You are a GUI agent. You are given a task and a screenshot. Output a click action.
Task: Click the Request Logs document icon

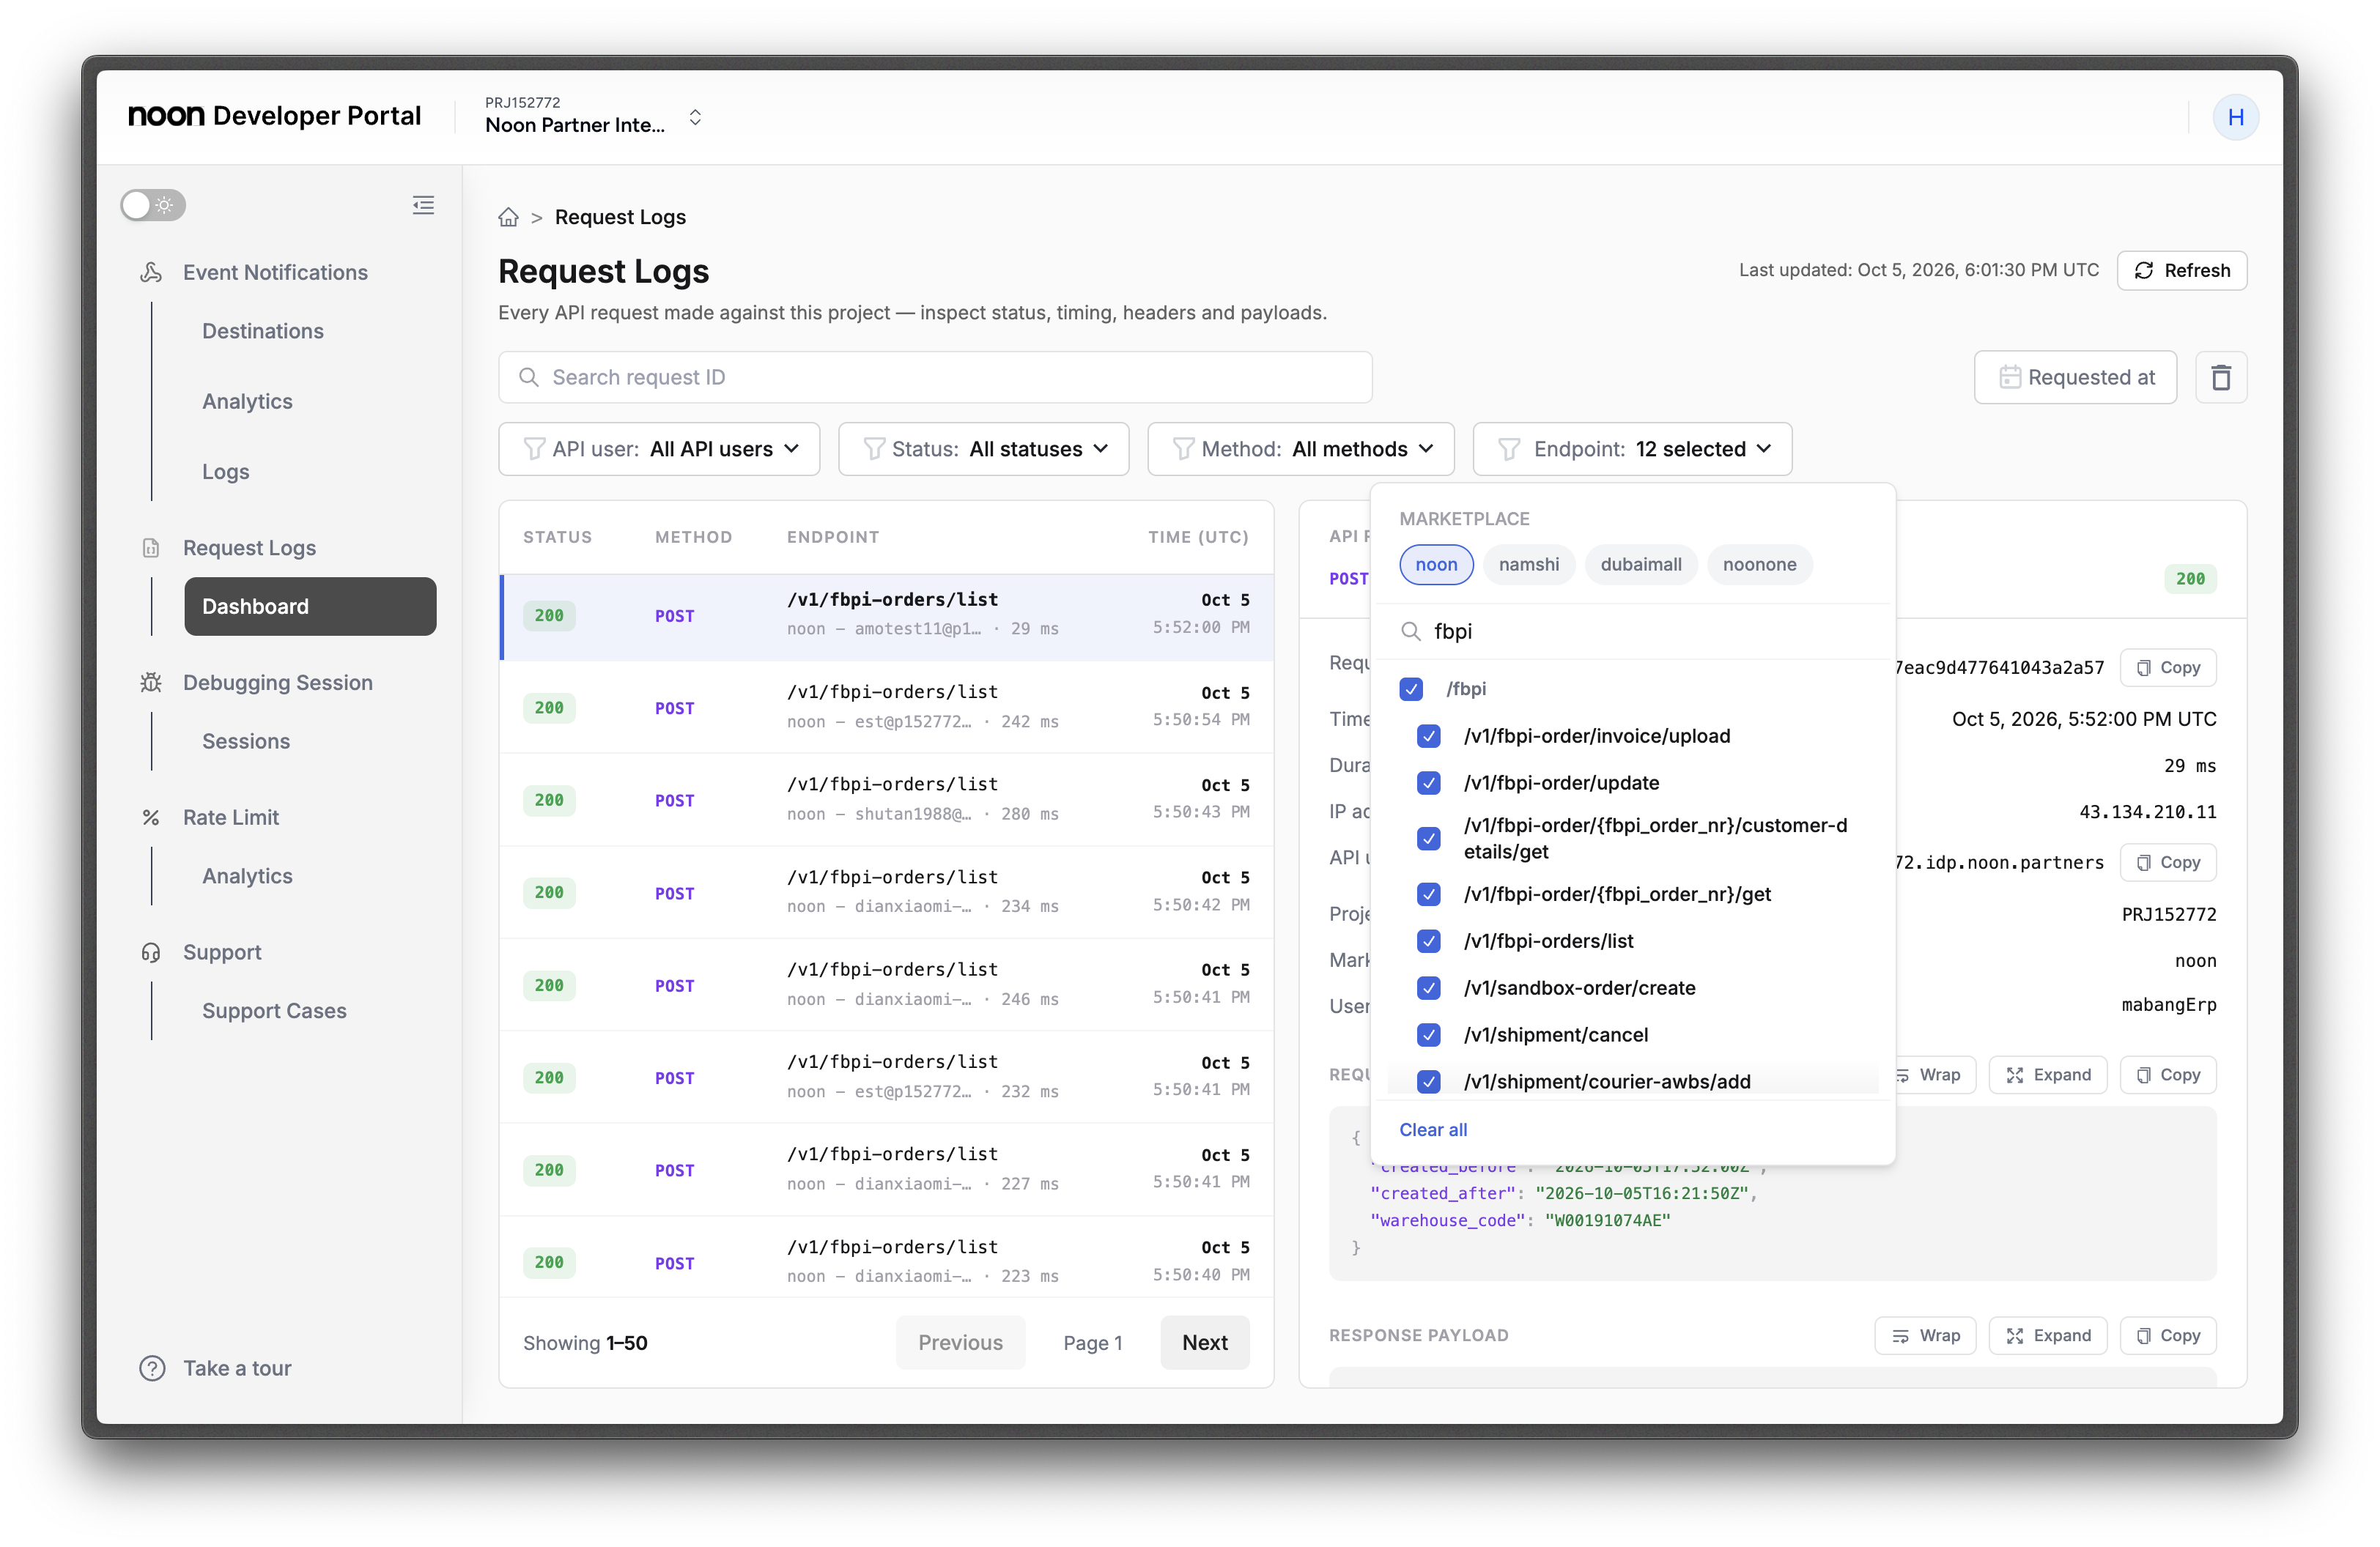coord(151,548)
